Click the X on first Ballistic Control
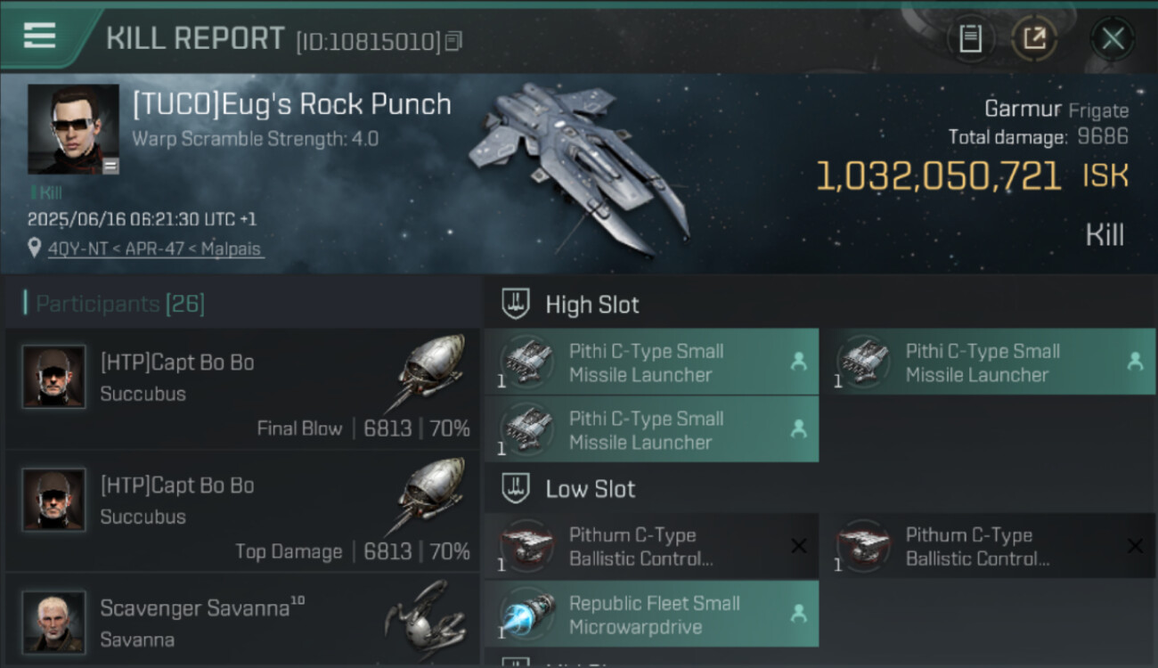Viewport: 1158px width, 668px height. pos(799,546)
